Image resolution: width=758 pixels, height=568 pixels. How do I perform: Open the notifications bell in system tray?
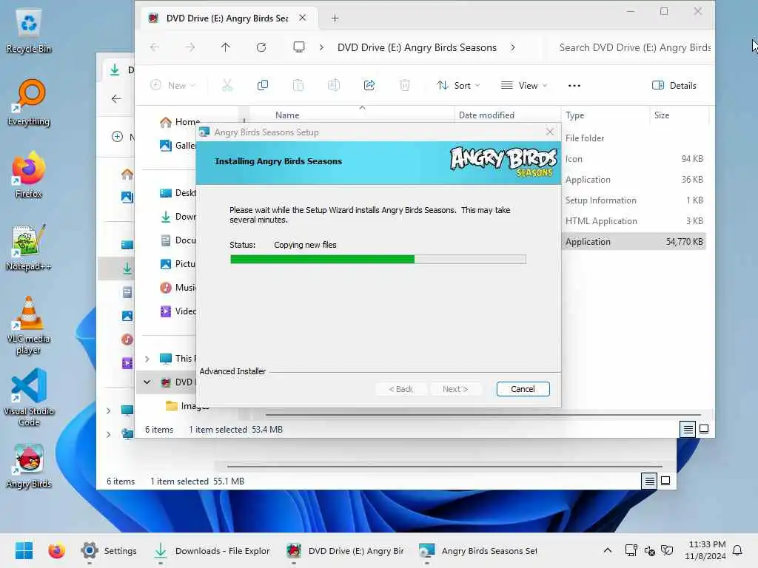(x=737, y=550)
